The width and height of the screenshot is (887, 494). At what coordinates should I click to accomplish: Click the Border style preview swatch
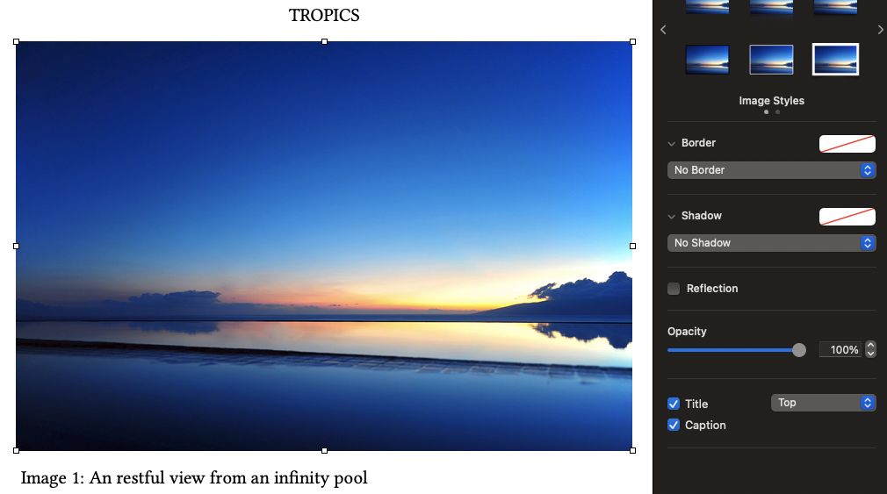[847, 144]
